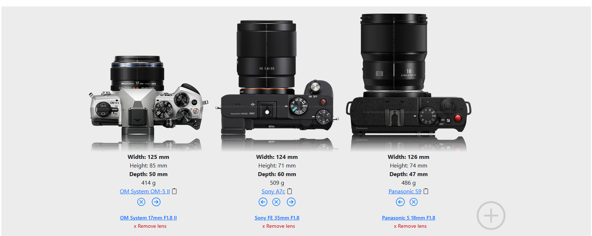
Task: Remove the Sony A7c from comparison
Action: (x=276, y=202)
